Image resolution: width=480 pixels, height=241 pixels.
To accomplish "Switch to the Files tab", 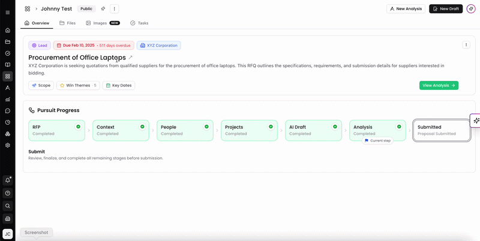I will click(x=67, y=23).
